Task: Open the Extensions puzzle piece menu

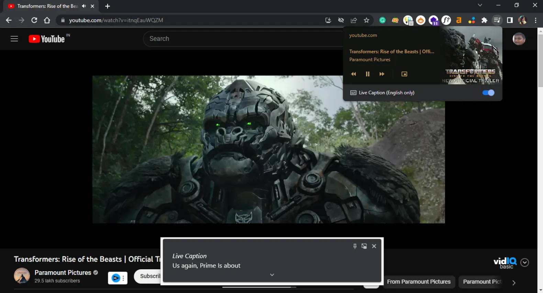Action: 485,20
